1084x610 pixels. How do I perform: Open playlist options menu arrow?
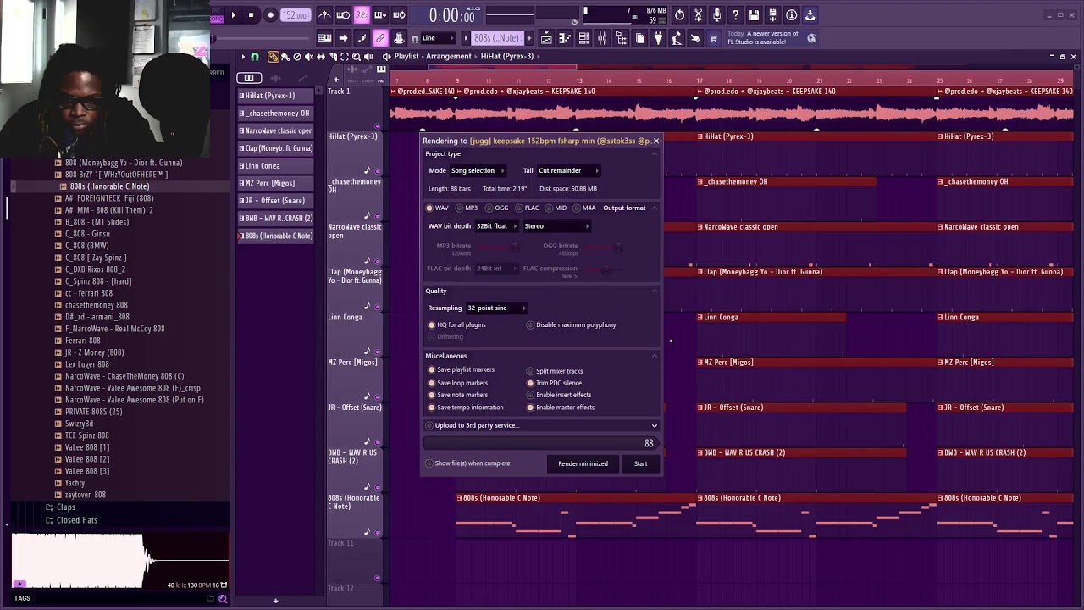pyautogui.click(x=243, y=57)
